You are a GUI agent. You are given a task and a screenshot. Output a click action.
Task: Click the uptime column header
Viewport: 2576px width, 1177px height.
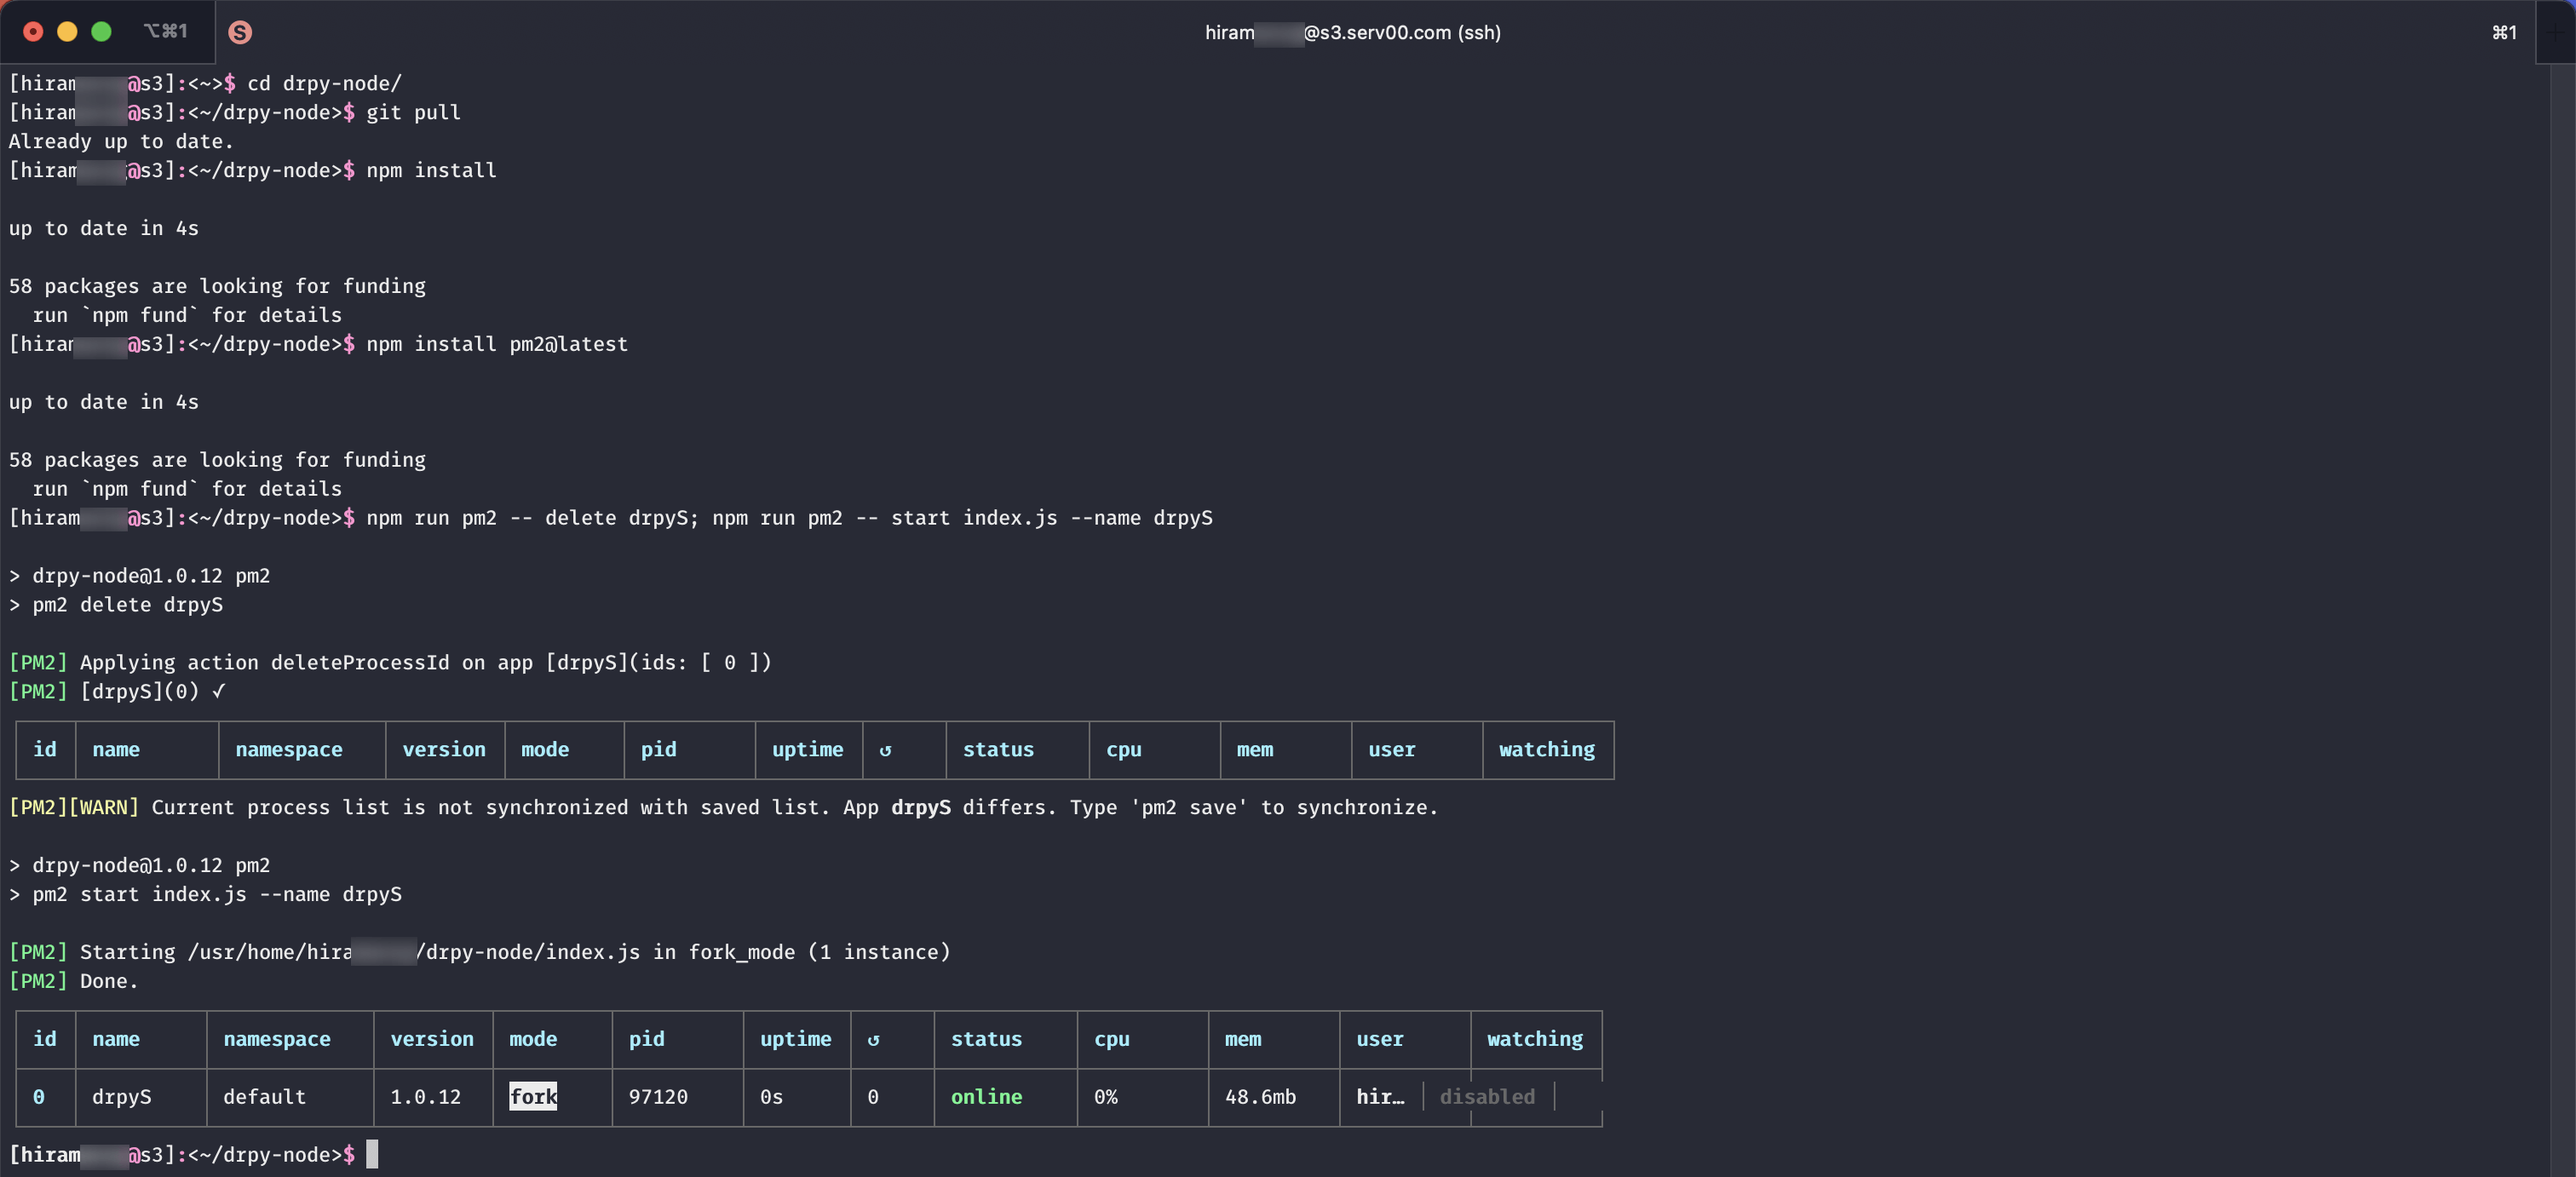pyautogui.click(x=796, y=1039)
